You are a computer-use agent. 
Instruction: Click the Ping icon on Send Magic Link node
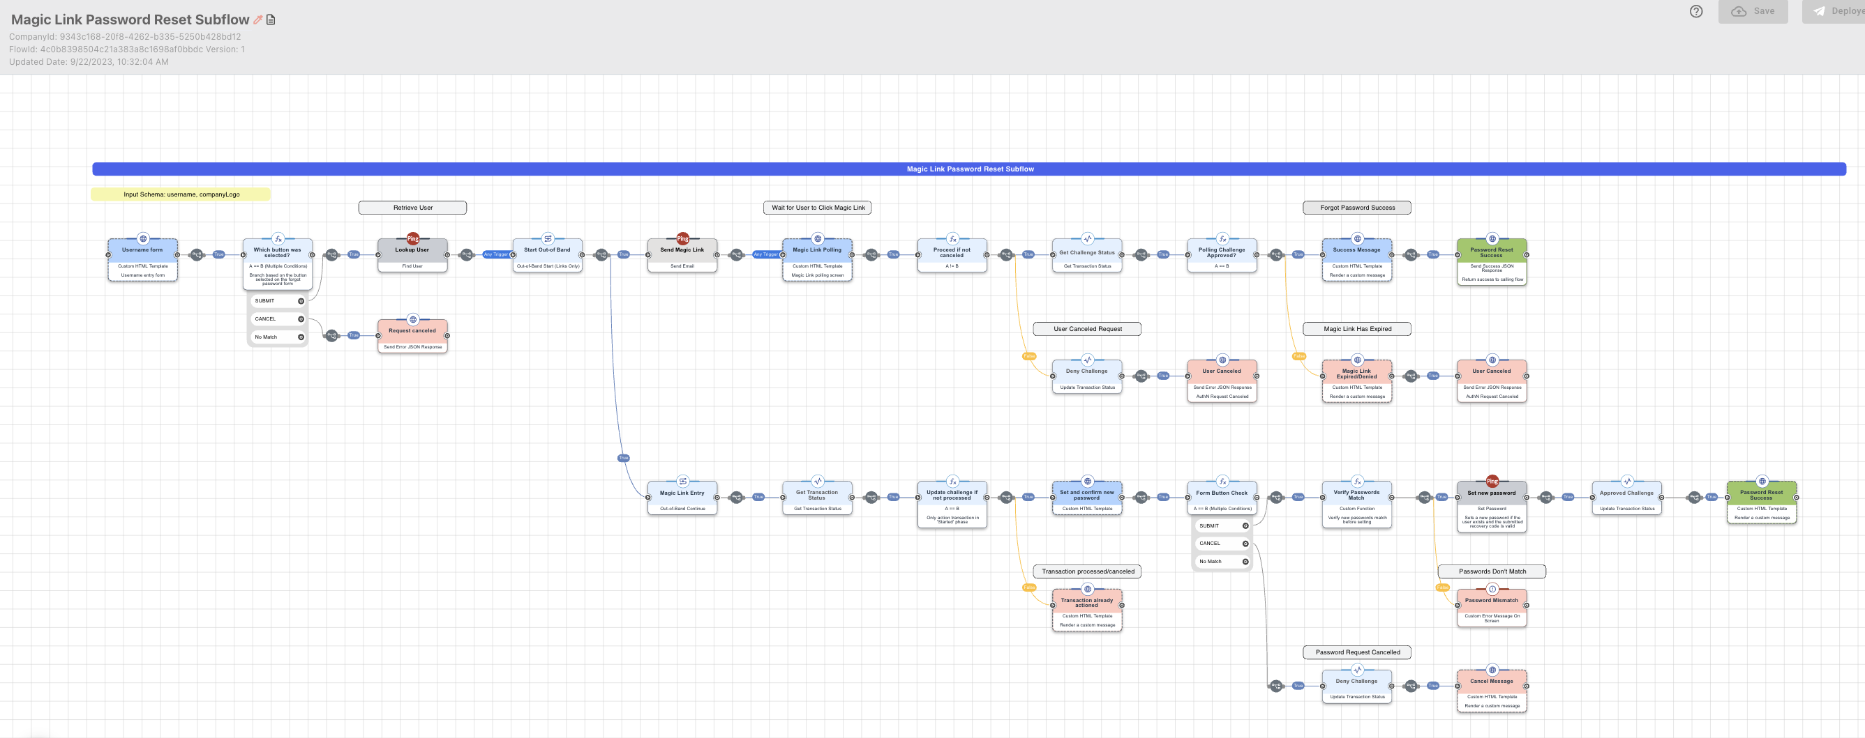[682, 238]
